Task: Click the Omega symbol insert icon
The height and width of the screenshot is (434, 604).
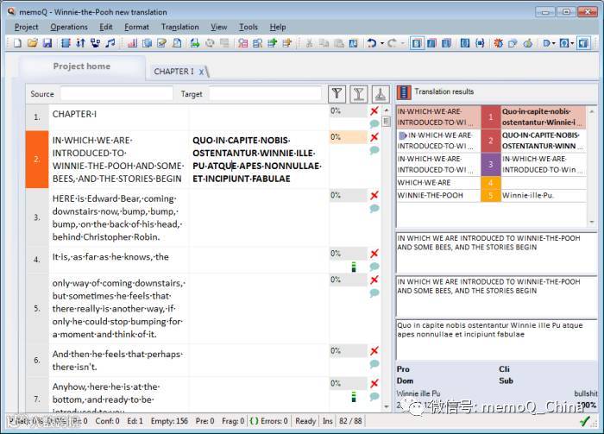Action: point(563,43)
